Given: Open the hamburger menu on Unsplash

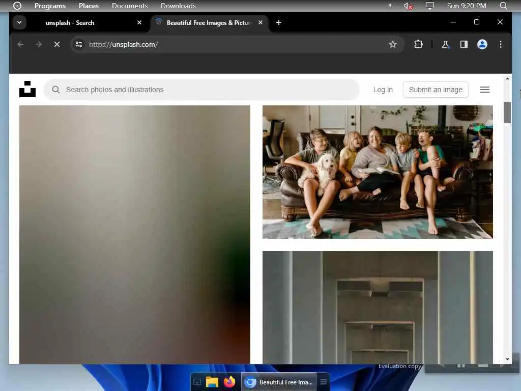Looking at the screenshot, I should pos(484,90).
